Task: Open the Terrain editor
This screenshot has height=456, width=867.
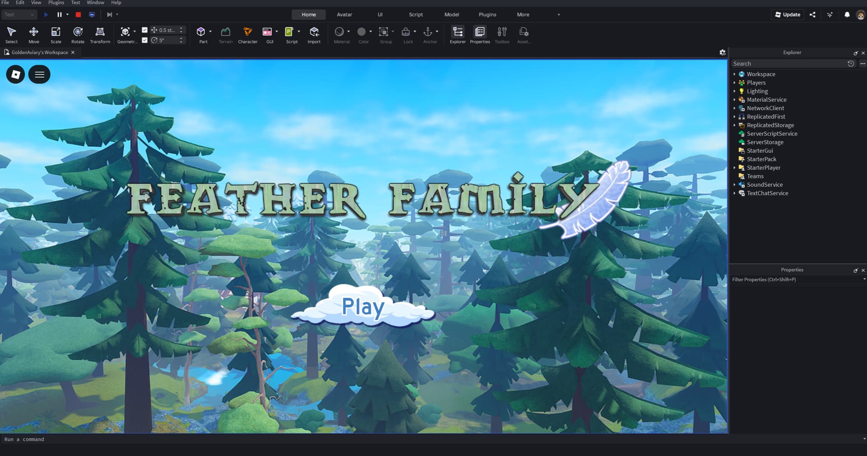Action: click(225, 35)
